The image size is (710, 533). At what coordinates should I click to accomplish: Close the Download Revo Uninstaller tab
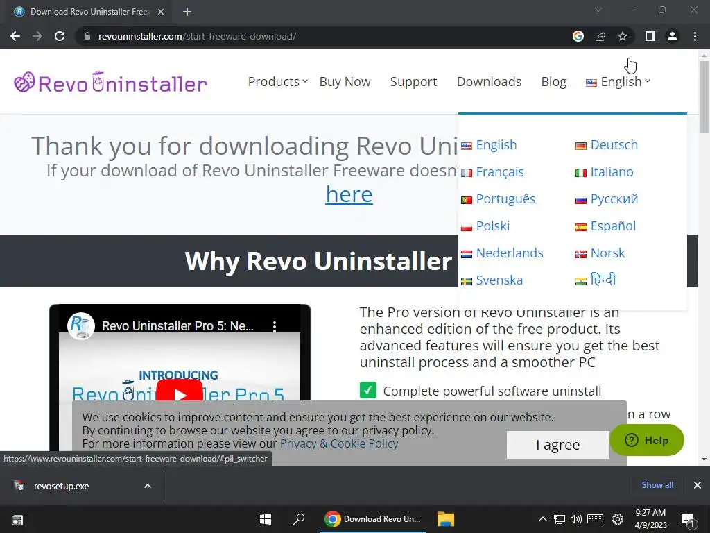[161, 12]
